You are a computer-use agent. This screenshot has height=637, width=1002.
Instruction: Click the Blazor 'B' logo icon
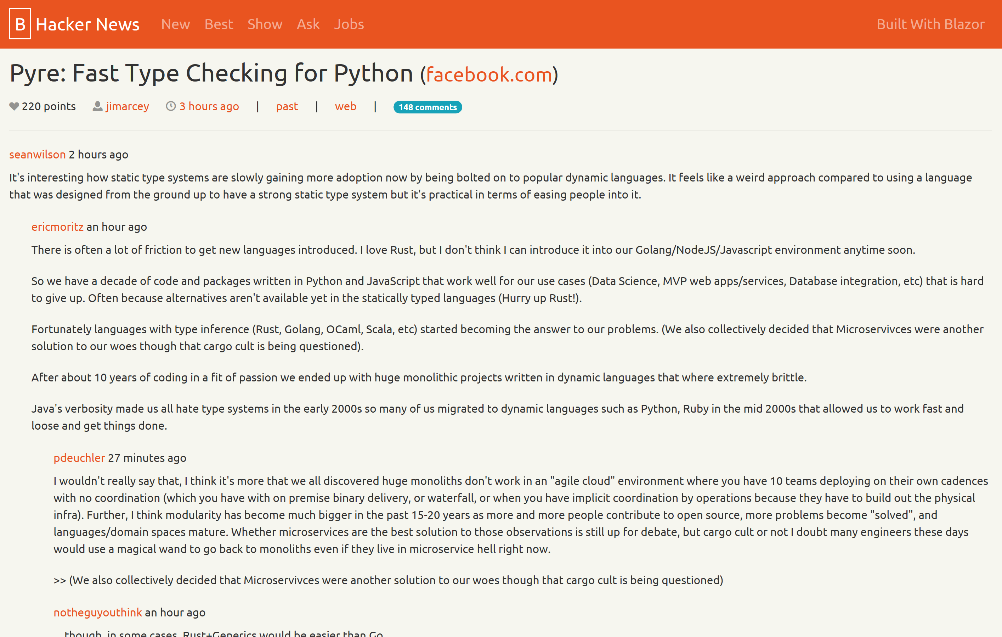[x=20, y=24]
